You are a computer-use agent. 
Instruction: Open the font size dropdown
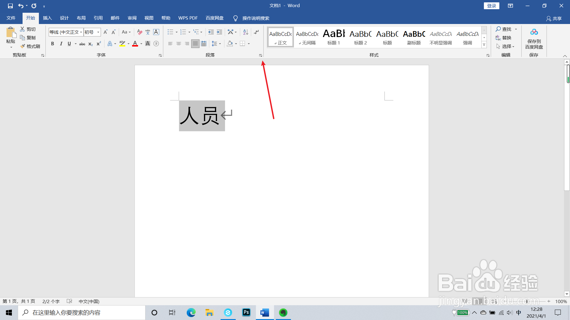98,32
